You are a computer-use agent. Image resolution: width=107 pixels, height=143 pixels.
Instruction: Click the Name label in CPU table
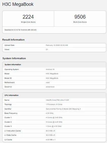7,100
